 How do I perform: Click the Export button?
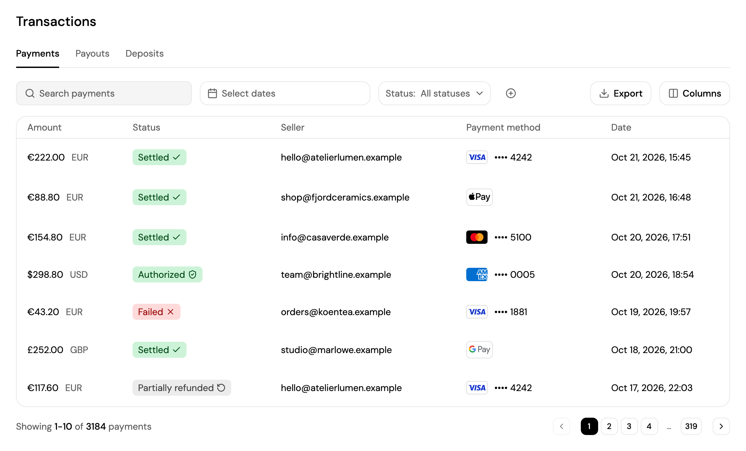coord(621,93)
